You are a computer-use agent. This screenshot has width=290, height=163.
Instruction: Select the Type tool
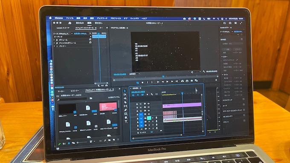[x=126, y=121]
